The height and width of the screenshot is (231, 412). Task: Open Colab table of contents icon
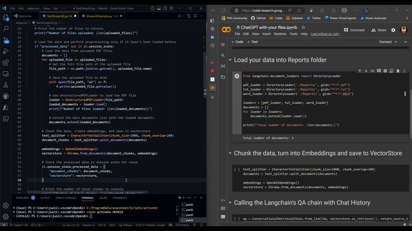(223, 45)
